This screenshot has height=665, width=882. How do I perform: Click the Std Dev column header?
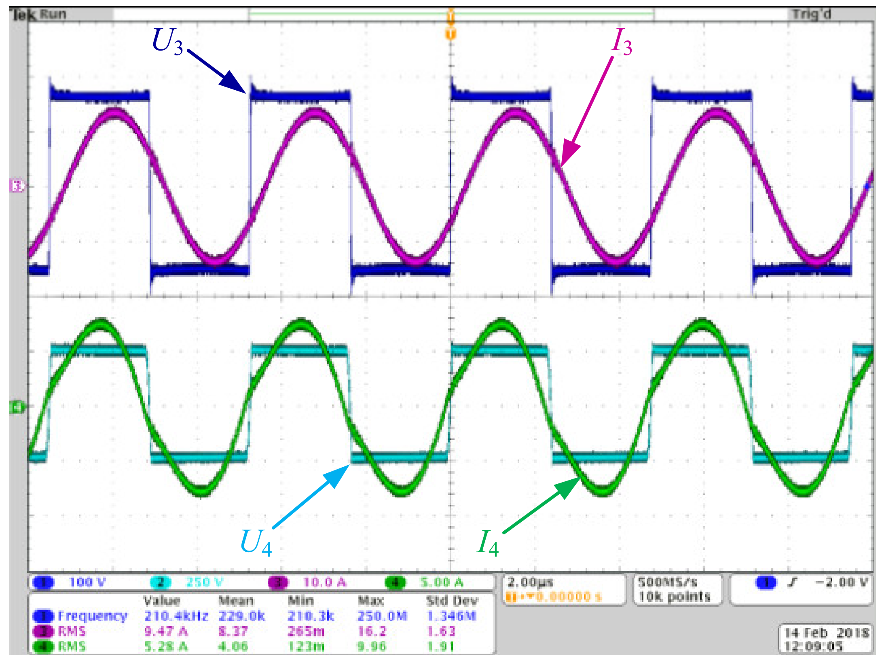(x=452, y=601)
